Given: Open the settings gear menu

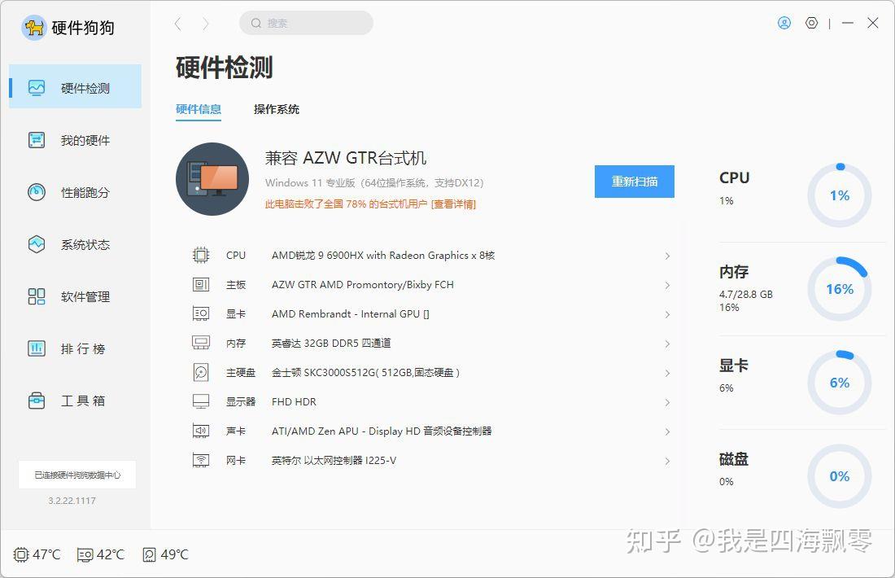Looking at the screenshot, I should 811,23.
